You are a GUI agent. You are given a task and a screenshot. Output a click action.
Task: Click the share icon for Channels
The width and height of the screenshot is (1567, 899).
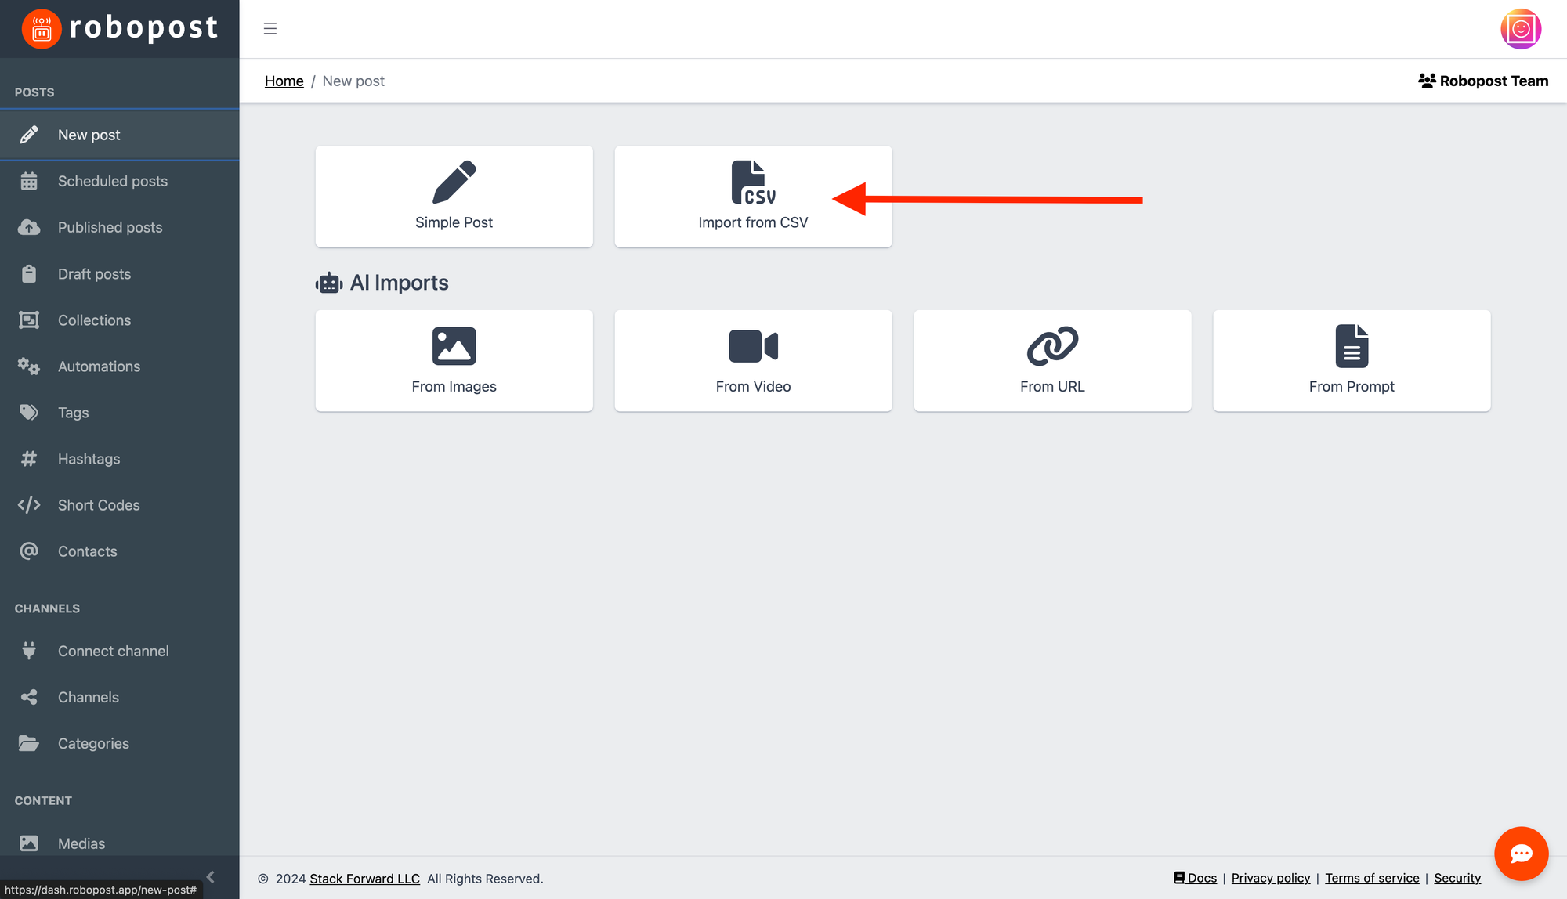pos(29,696)
